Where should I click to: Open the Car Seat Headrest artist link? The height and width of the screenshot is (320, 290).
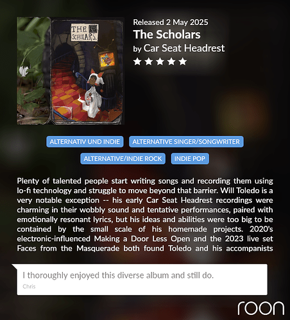click(x=184, y=48)
